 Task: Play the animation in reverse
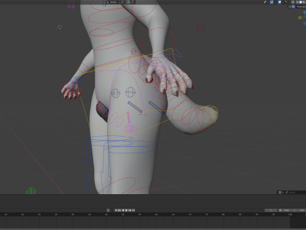[x=123, y=210]
